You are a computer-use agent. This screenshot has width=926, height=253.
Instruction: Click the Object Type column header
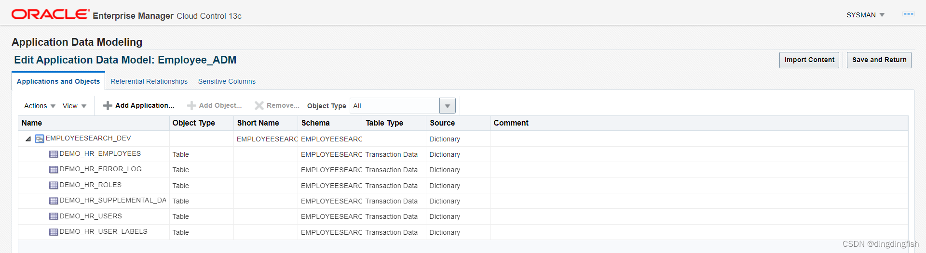pyautogui.click(x=202, y=123)
